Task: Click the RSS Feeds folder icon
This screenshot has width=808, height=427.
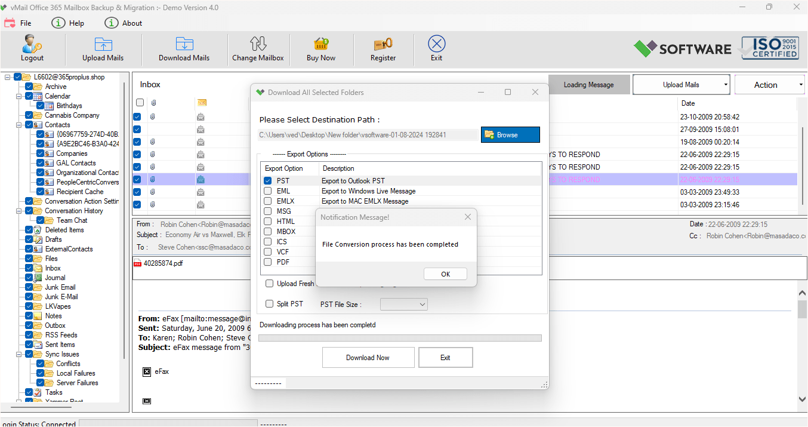Action: (38, 335)
